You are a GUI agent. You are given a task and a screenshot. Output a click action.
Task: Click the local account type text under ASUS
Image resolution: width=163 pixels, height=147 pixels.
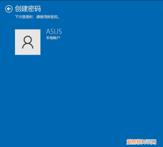pyautogui.click(x=53, y=38)
